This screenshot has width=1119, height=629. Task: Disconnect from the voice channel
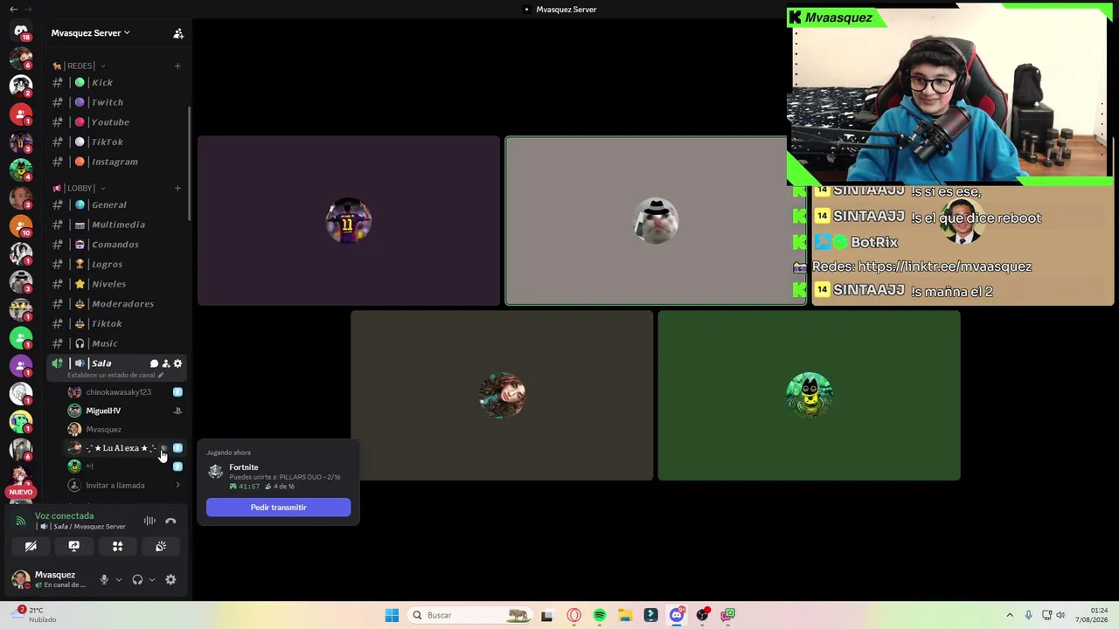pos(170,522)
